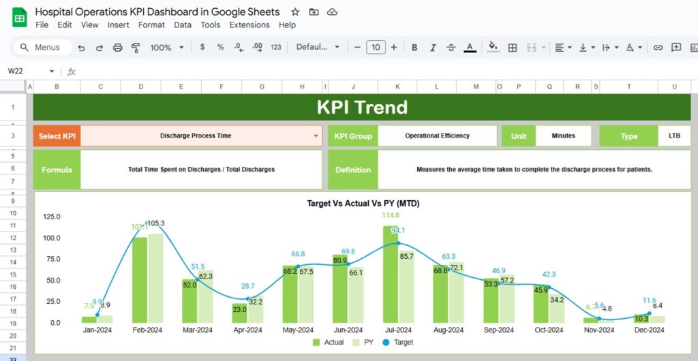This screenshot has height=361, width=698.
Task: Increase font size with plus button
Action: coord(393,47)
